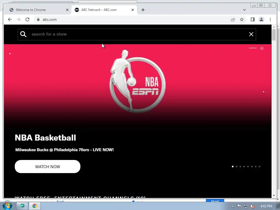Open Chrome's side panel
The height and width of the screenshot is (210, 280).
coord(252,19)
